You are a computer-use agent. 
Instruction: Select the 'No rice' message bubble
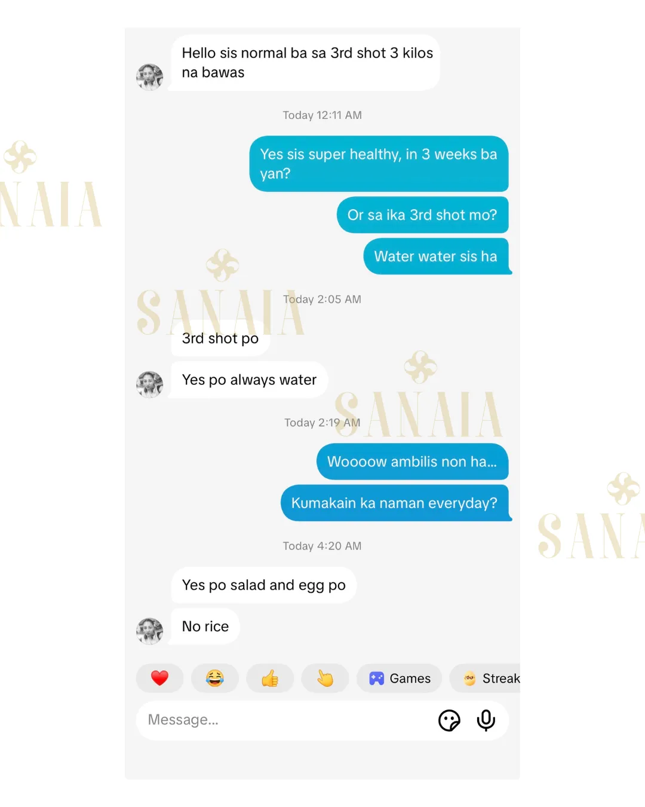tap(205, 626)
